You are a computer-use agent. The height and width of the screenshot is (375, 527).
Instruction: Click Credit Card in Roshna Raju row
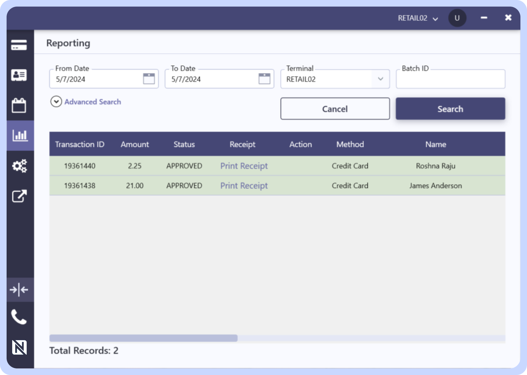pos(350,166)
